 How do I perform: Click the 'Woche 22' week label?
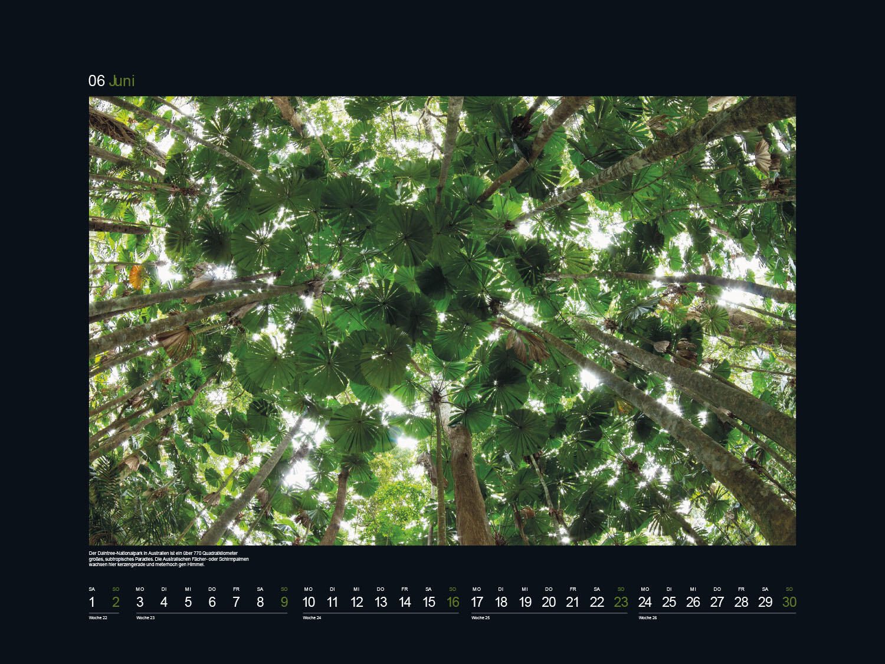point(98,618)
